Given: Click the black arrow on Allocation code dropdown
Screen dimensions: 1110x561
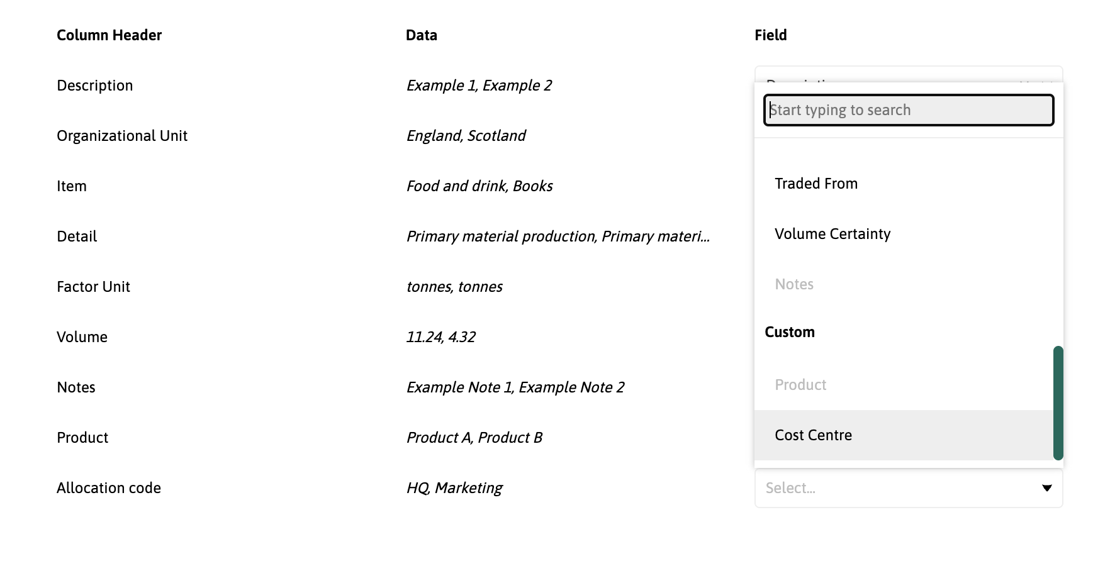Looking at the screenshot, I should coord(1046,488).
